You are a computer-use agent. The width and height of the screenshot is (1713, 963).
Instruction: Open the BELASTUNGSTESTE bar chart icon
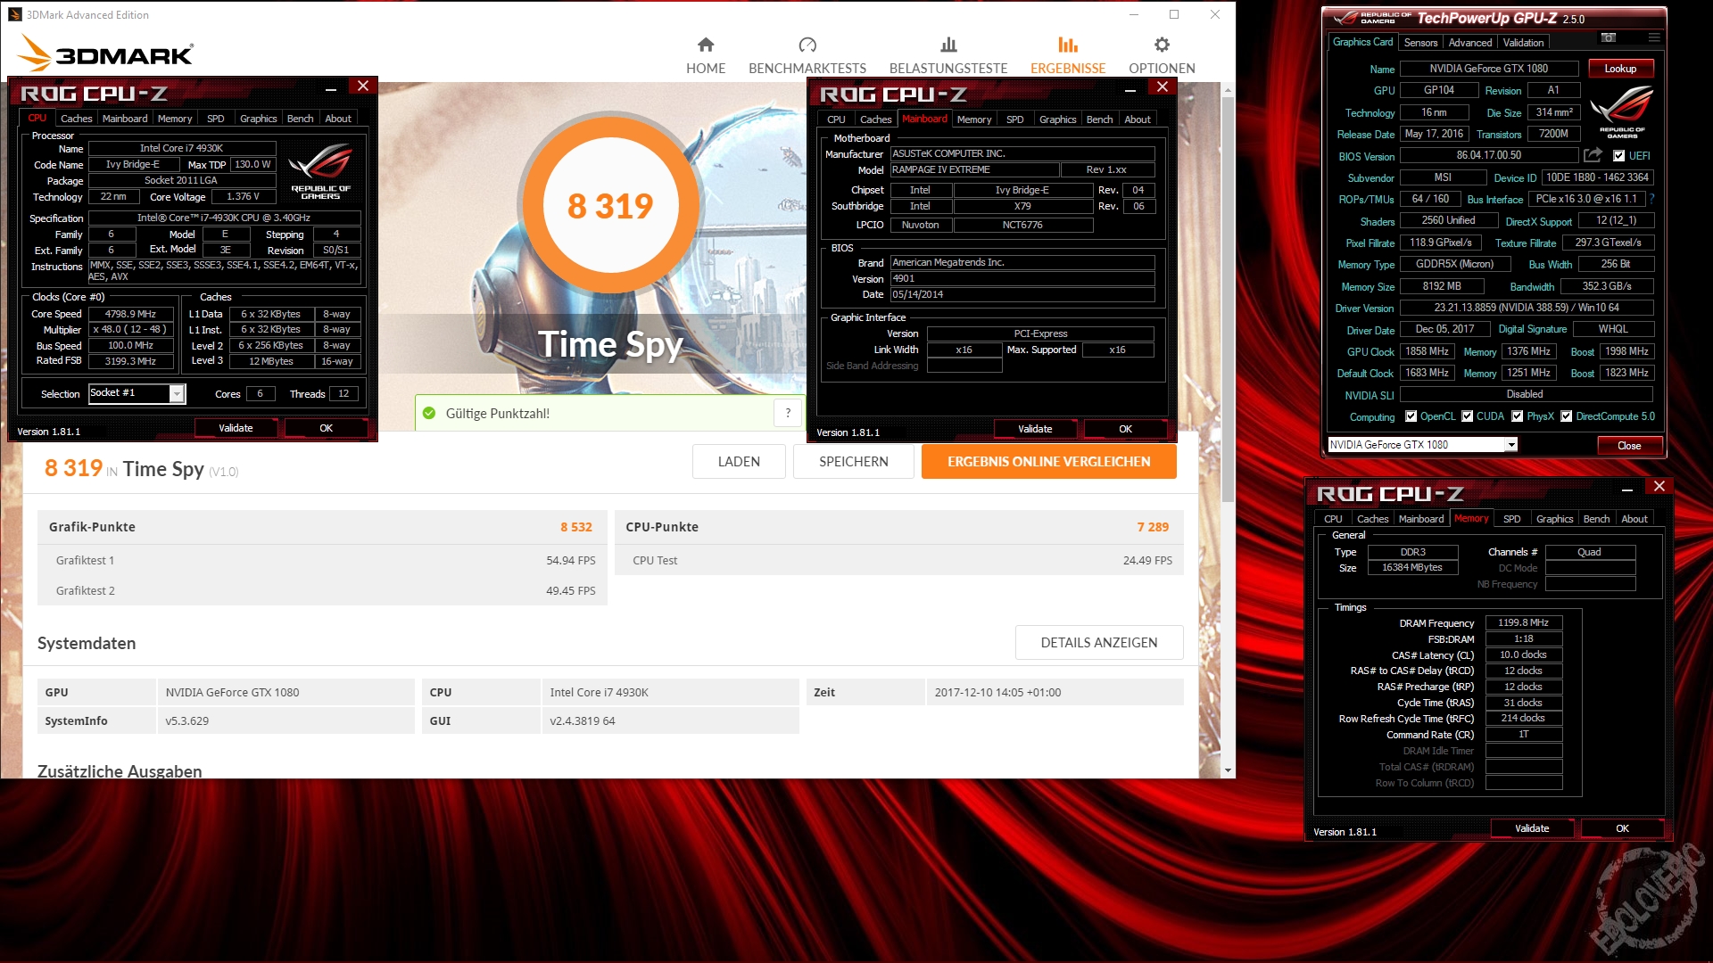click(948, 45)
